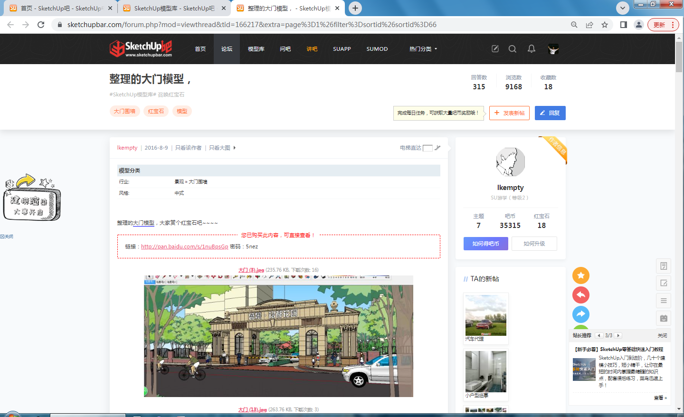Viewport: 684px width, 417px height.
Task: Click the orange star favorite button
Action: click(580, 275)
